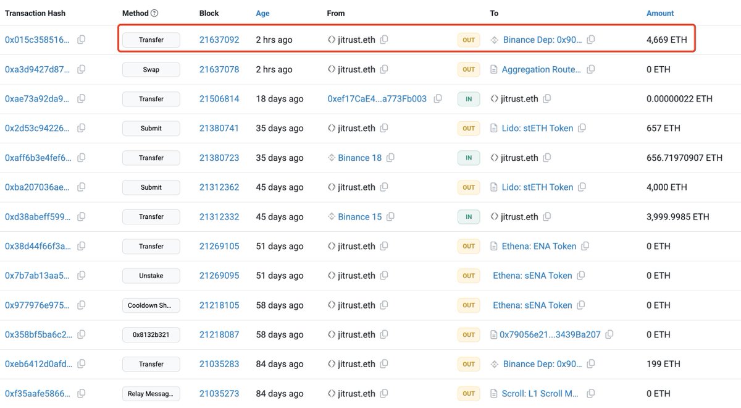The height and width of the screenshot is (408, 741).
Task: Copy the 0xef17CaE4...a773Fb003 address
Action: tap(438, 99)
